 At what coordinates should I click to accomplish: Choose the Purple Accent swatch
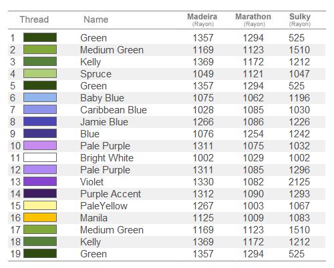[x=40, y=193]
